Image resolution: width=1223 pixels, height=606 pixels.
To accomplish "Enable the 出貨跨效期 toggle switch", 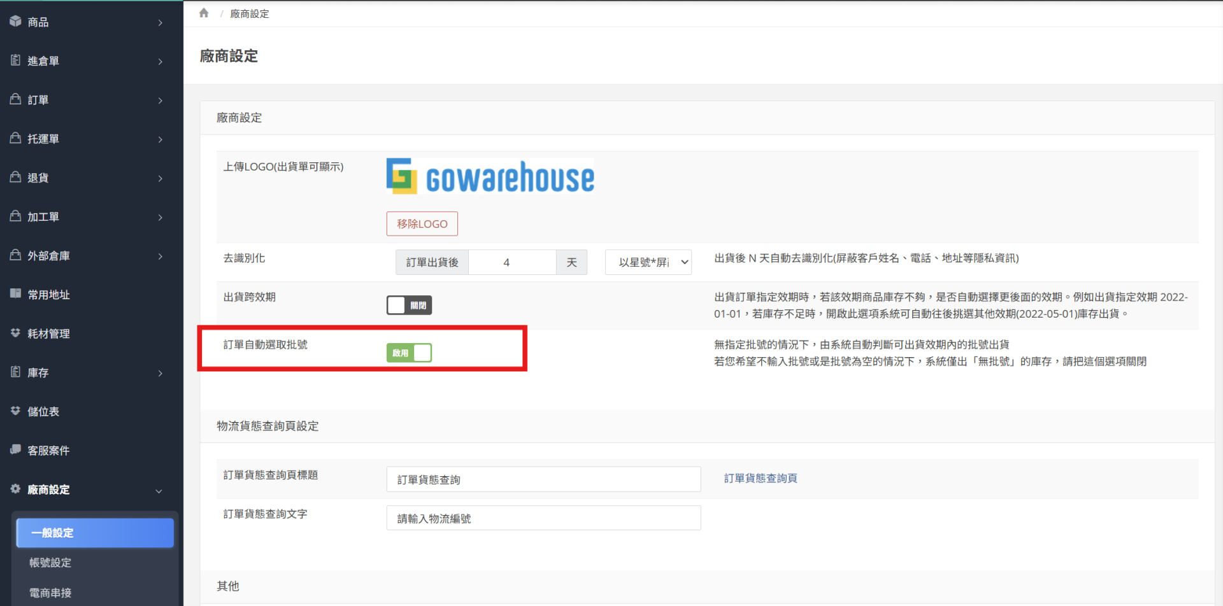I will pyautogui.click(x=409, y=306).
